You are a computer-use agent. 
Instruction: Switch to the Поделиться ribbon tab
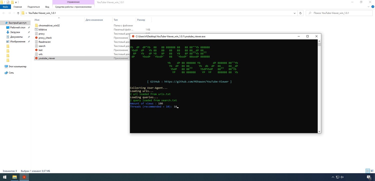coord(33,7)
